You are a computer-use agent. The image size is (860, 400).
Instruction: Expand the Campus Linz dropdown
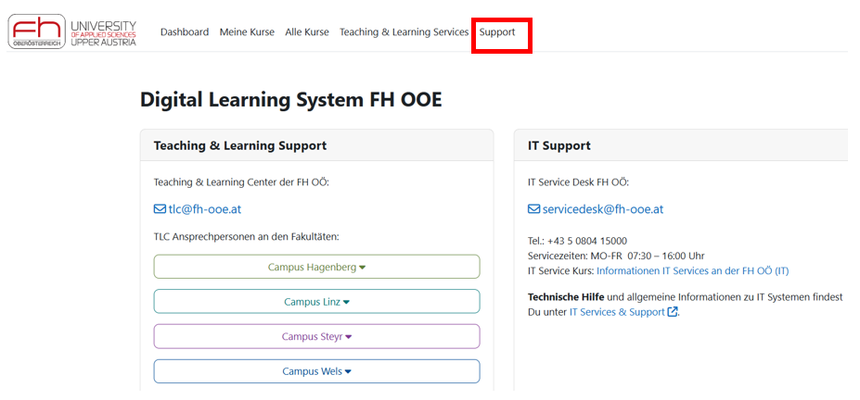coord(316,302)
